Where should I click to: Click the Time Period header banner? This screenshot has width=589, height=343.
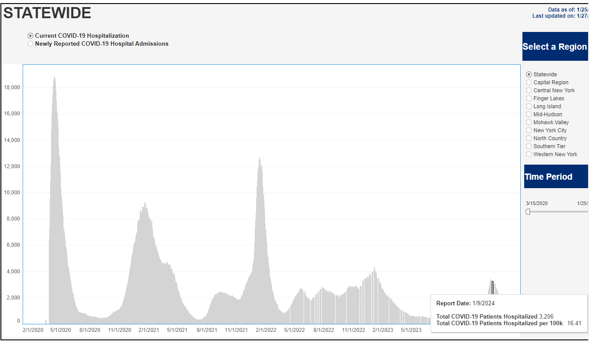556,177
